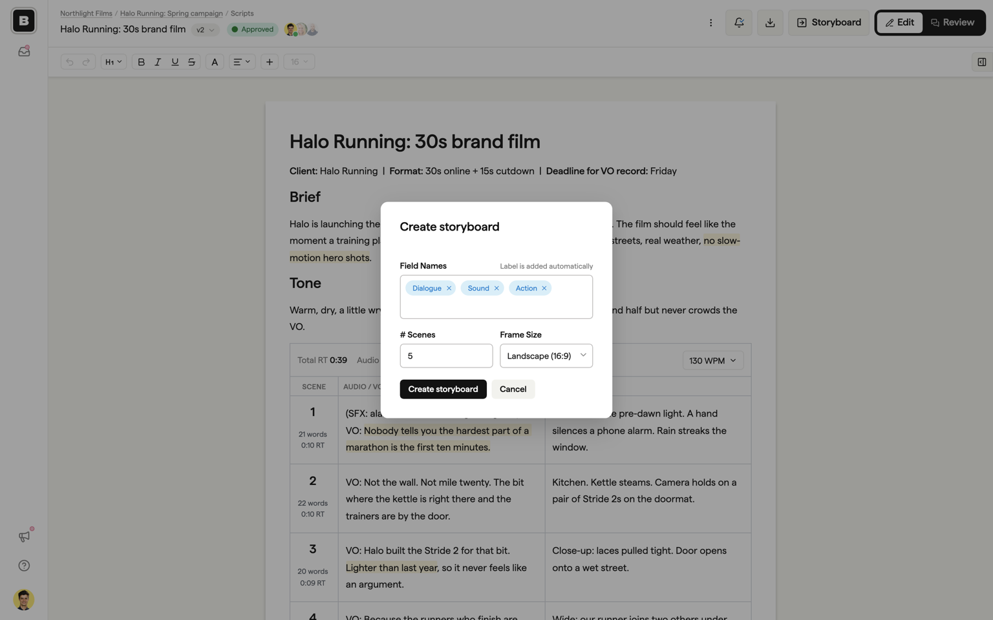Click the download icon button
This screenshot has width=993, height=620.
(770, 23)
